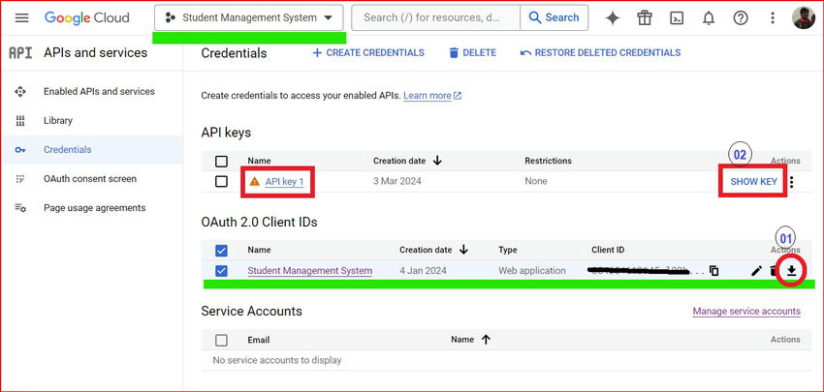Click the Email column header

click(259, 340)
